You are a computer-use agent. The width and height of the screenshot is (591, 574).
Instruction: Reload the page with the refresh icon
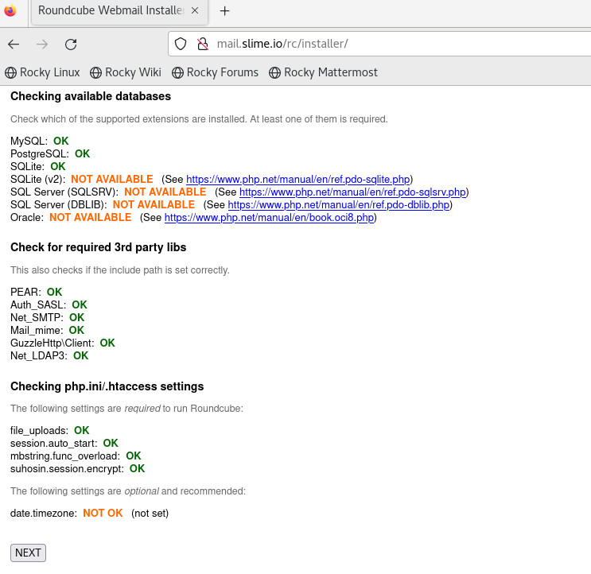coord(71,45)
